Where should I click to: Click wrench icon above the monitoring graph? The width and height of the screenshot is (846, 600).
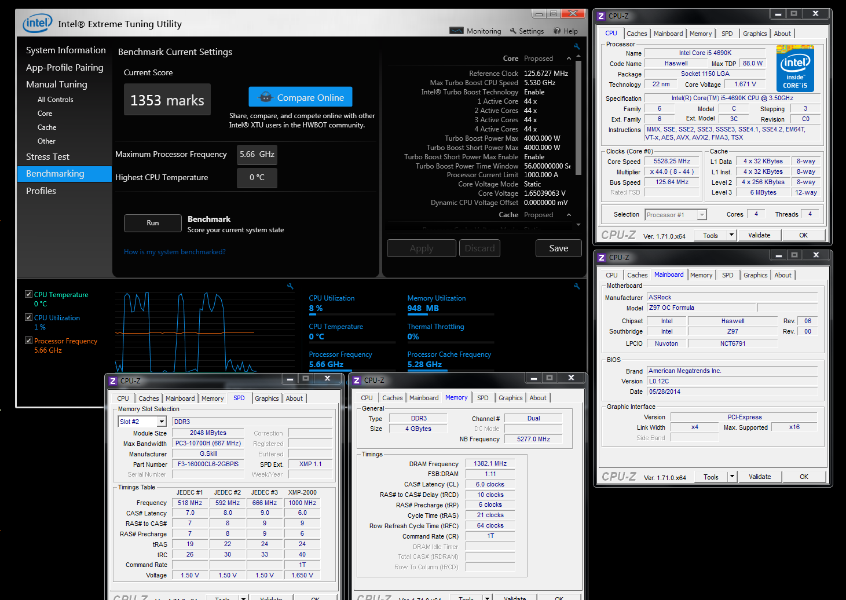[290, 286]
